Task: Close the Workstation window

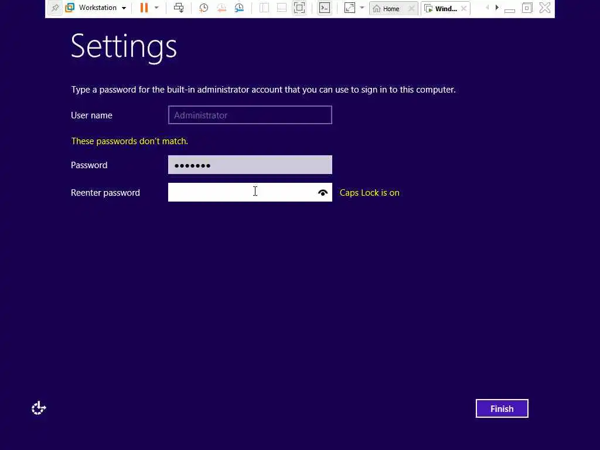Action: coord(545,8)
